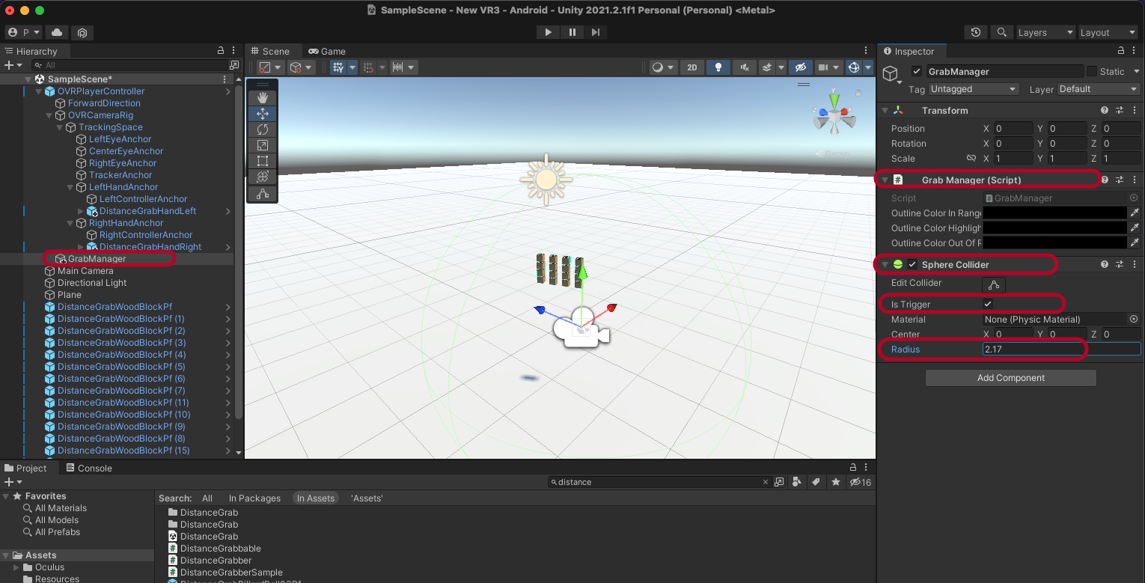The width and height of the screenshot is (1145, 583).
Task: Open the Layout dropdown in top toolbar
Action: 1108,32
